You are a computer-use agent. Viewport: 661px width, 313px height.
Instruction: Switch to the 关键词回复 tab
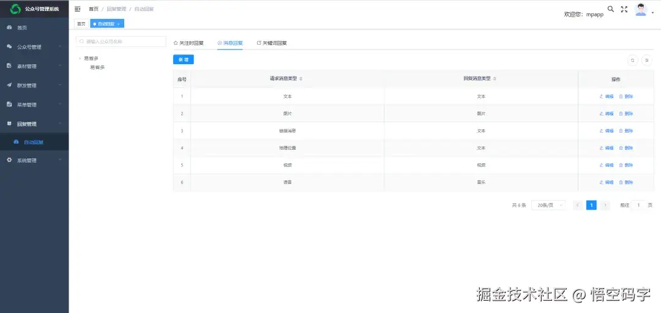click(x=272, y=43)
